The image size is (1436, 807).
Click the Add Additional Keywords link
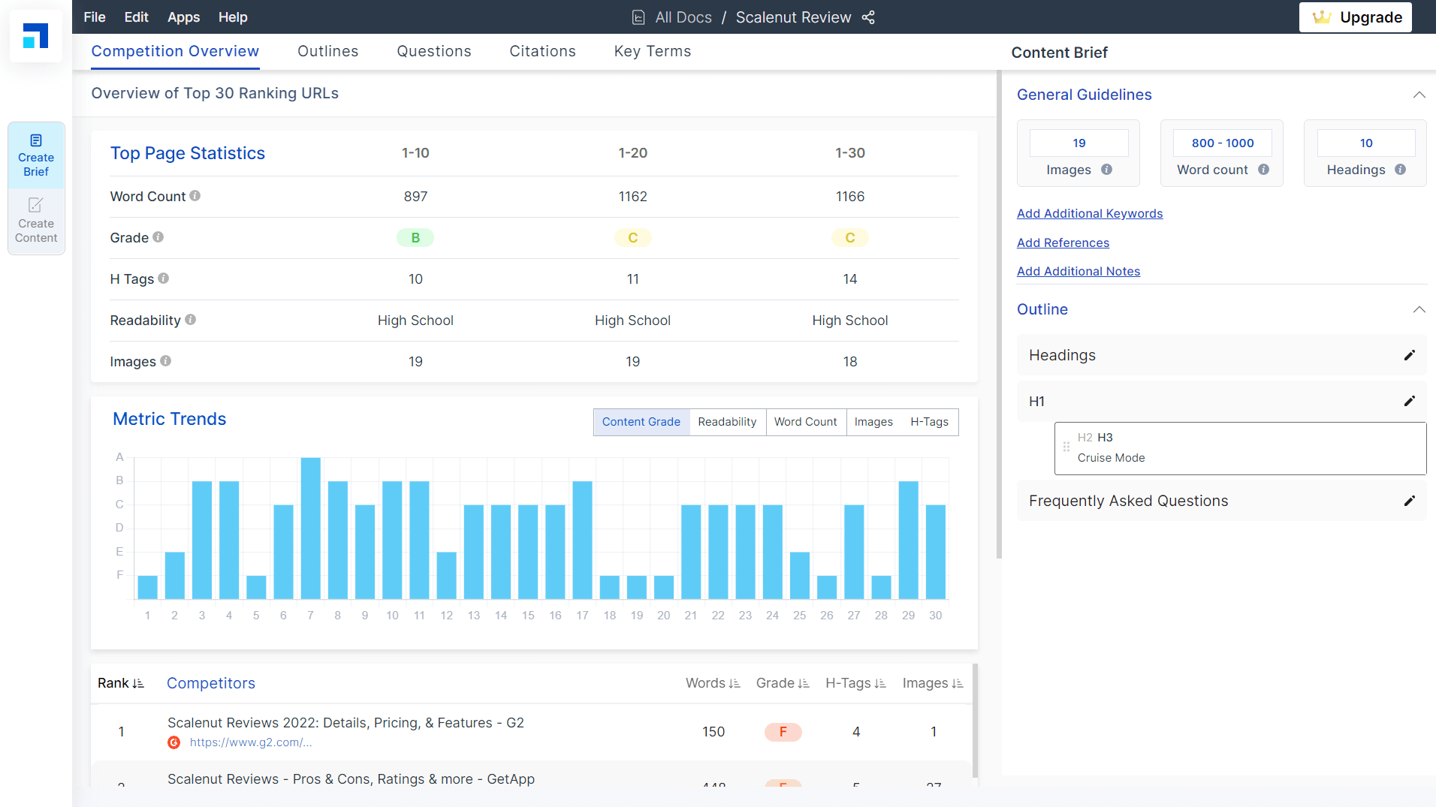point(1089,214)
